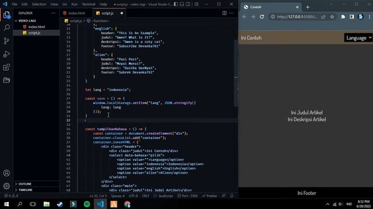The width and height of the screenshot is (373, 209).
Task: Change encoding via UTF-8
Action: [x=133, y=196]
